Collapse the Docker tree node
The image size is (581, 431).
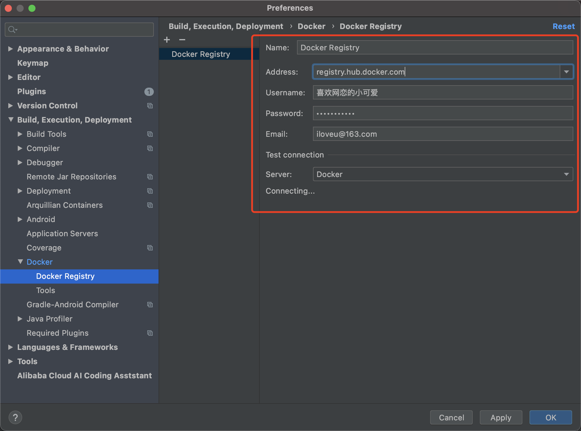coord(20,262)
